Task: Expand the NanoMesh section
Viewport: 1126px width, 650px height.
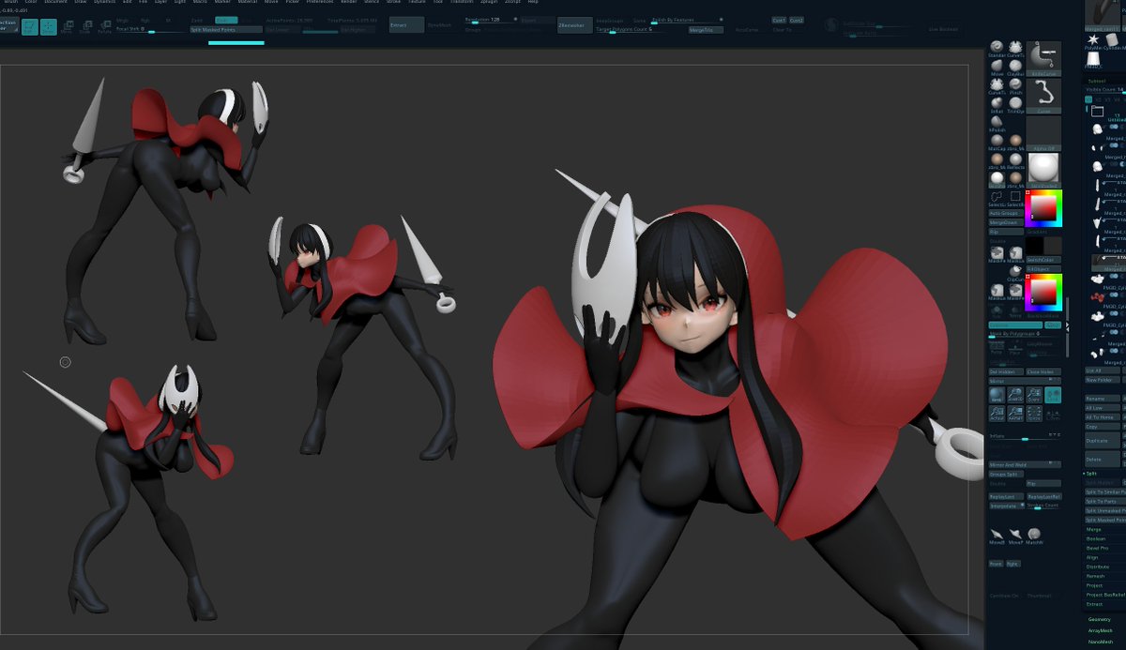Action: (1101, 642)
